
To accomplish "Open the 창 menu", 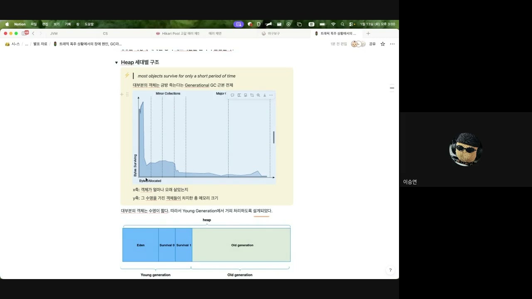I will point(78,24).
